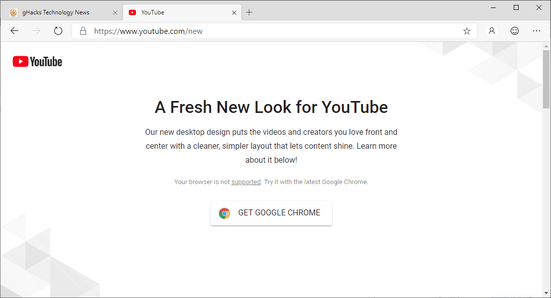This screenshot has height=298, width=551.
Task: Click the vertical scrollbar thumb
Action: 546,80
